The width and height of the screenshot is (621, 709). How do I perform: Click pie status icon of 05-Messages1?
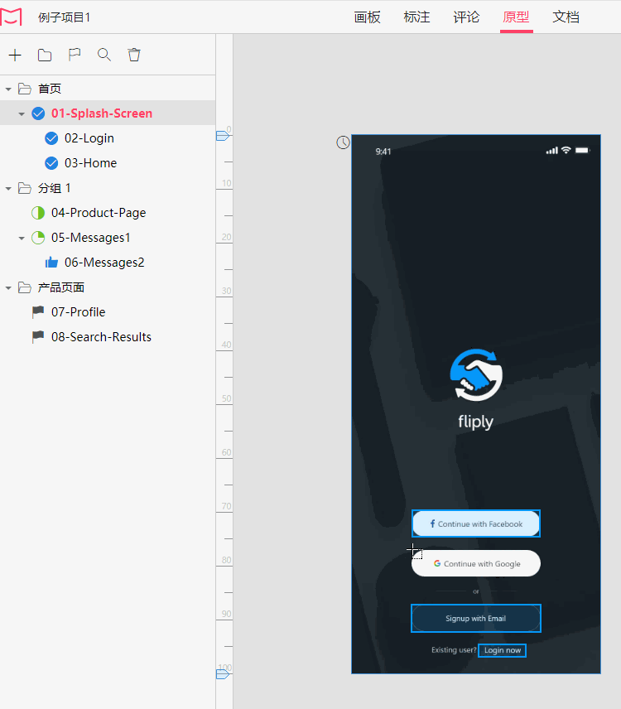[x=38, y=238]
